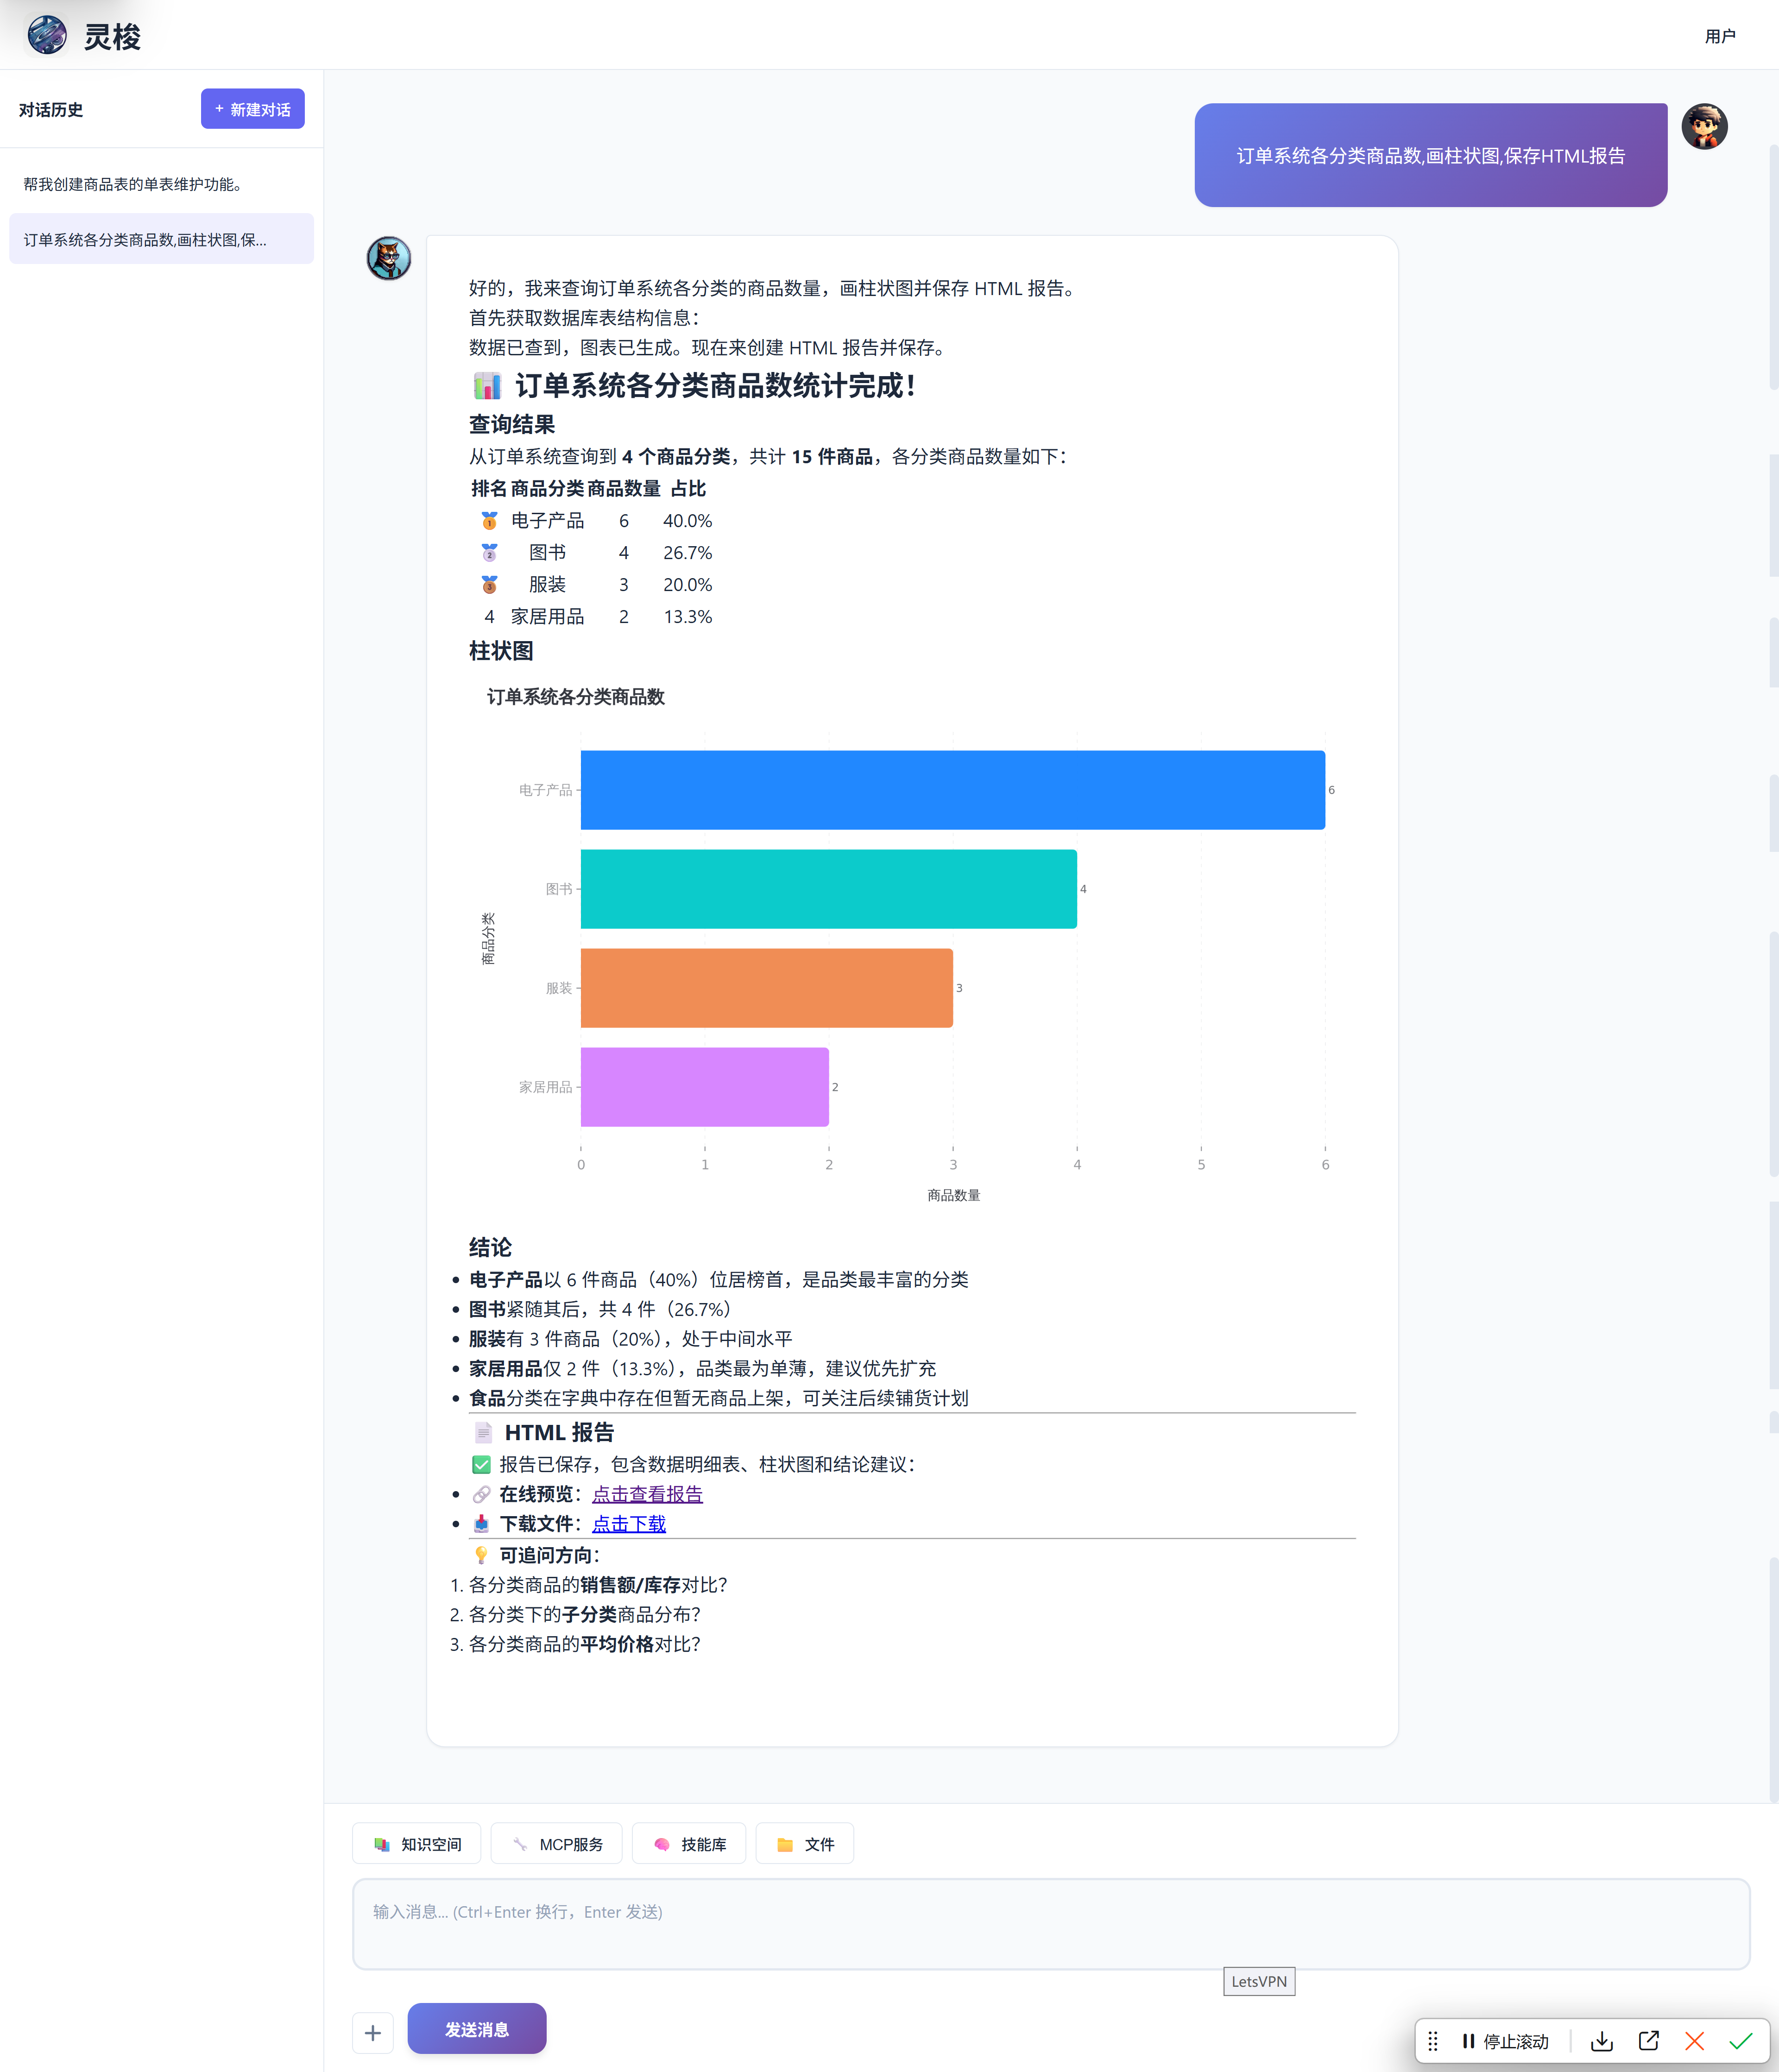
Task: Click the 灵梭 app logo
Action: 47,35
